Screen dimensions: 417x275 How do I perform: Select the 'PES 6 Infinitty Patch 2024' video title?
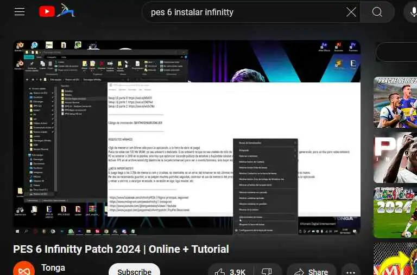121,249
